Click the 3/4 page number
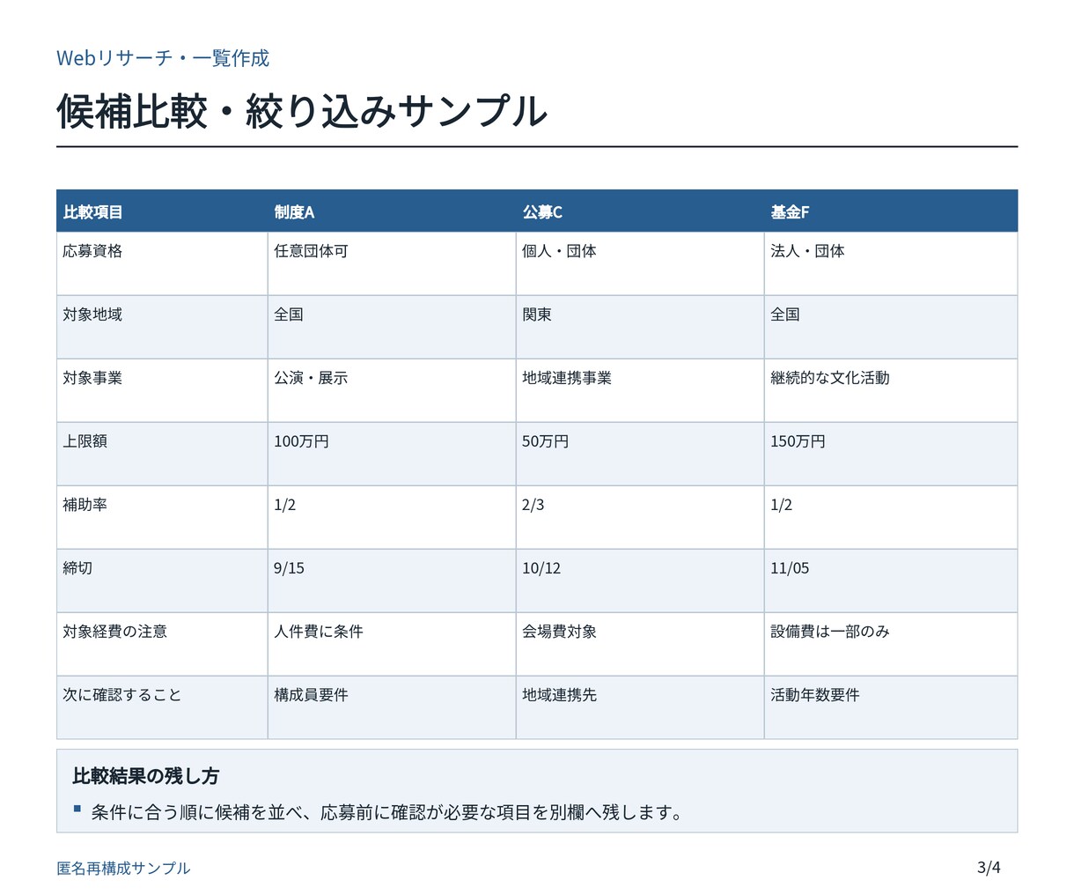The image size is (1074, 895). [x=989, y=868]
